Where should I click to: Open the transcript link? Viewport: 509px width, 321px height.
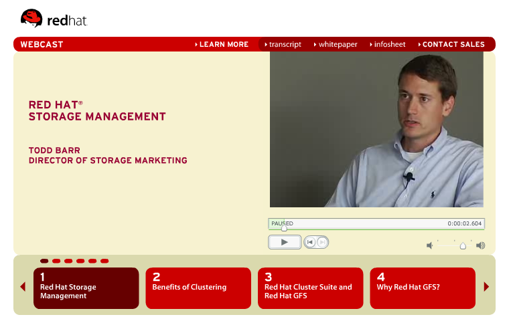coord(285,45)
